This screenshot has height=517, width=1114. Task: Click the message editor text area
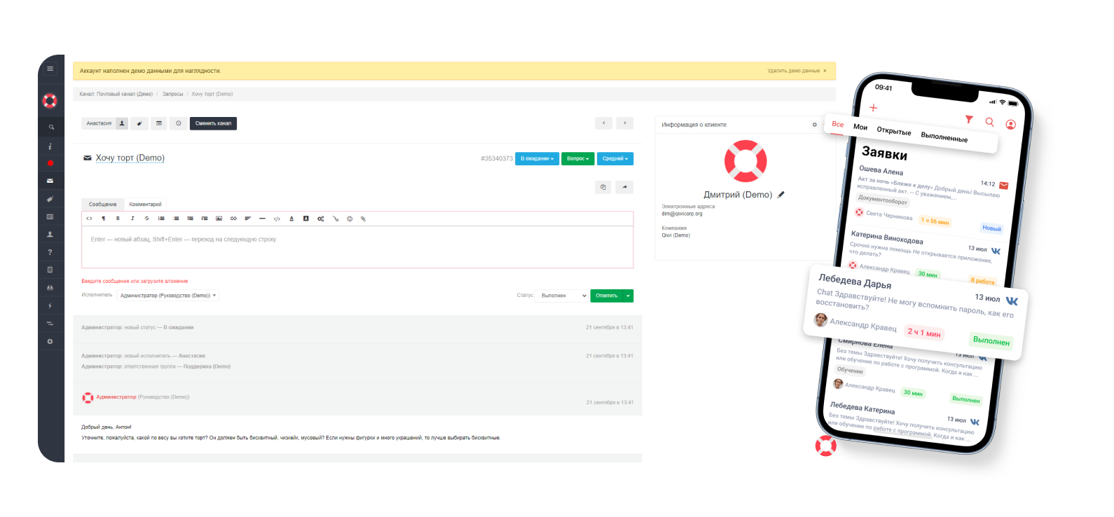click(x=357, y=247)
